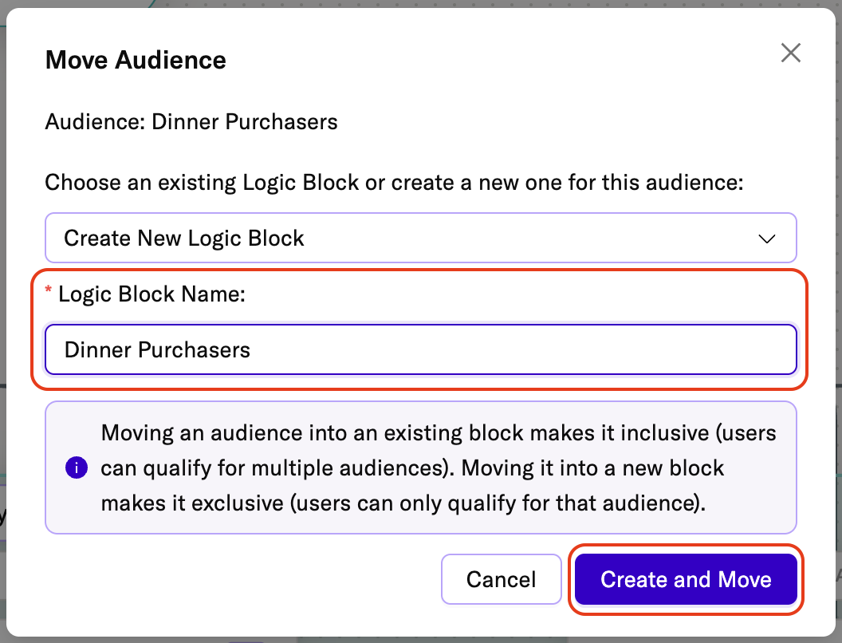The image size is (842, 643).
Task: Click the circular blue information badge
Action: tap(77, 467)
